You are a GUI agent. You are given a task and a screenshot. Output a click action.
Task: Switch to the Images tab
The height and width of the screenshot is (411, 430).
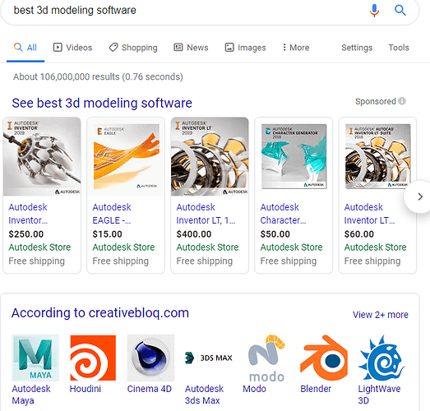246,48
